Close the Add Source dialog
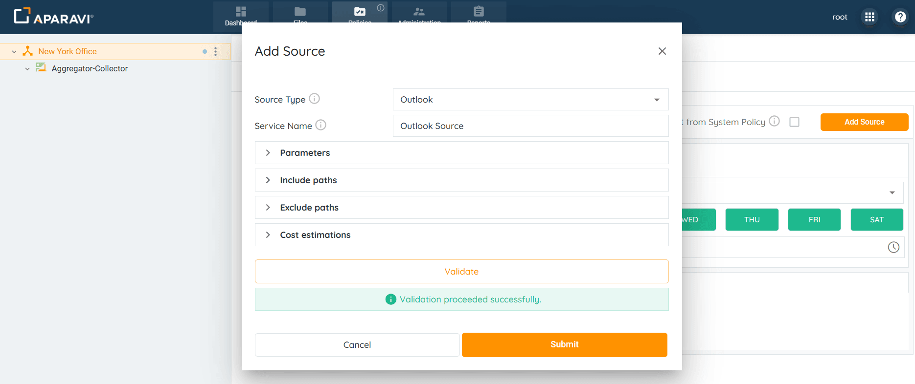915x384 pixels. click(x=662, y=51)
